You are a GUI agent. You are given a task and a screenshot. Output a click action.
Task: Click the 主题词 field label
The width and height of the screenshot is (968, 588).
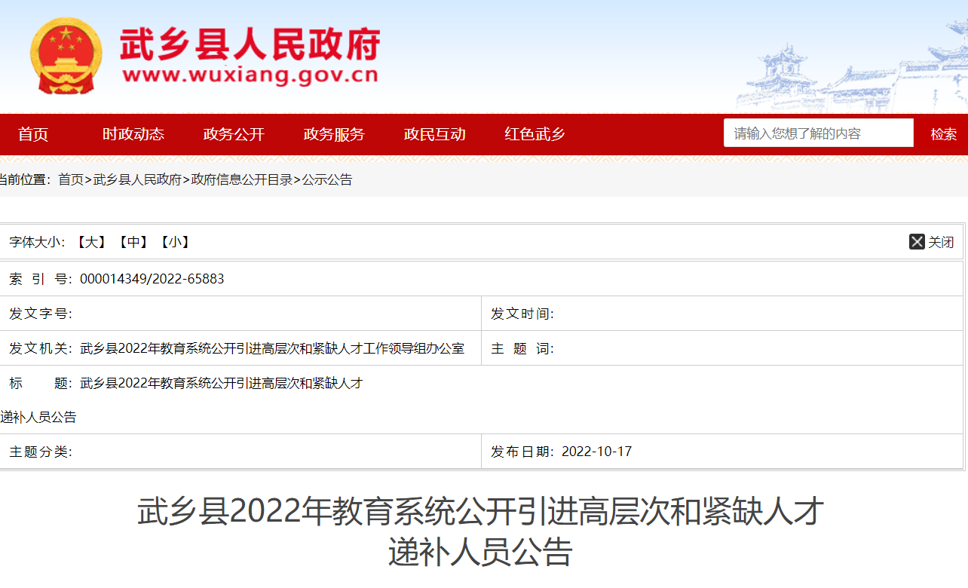522,348
